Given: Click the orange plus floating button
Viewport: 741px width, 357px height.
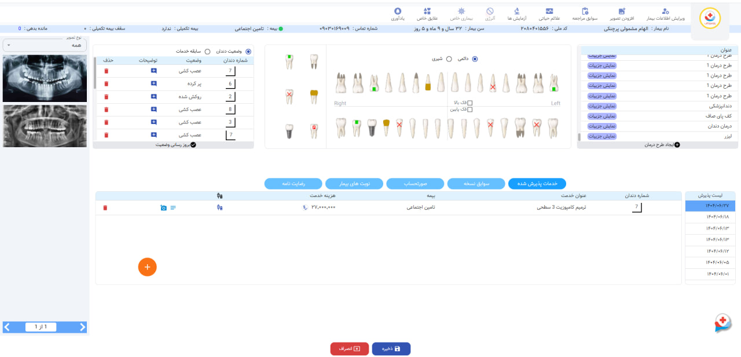Looking at the screenshot, I should click(x=148, y=267).
